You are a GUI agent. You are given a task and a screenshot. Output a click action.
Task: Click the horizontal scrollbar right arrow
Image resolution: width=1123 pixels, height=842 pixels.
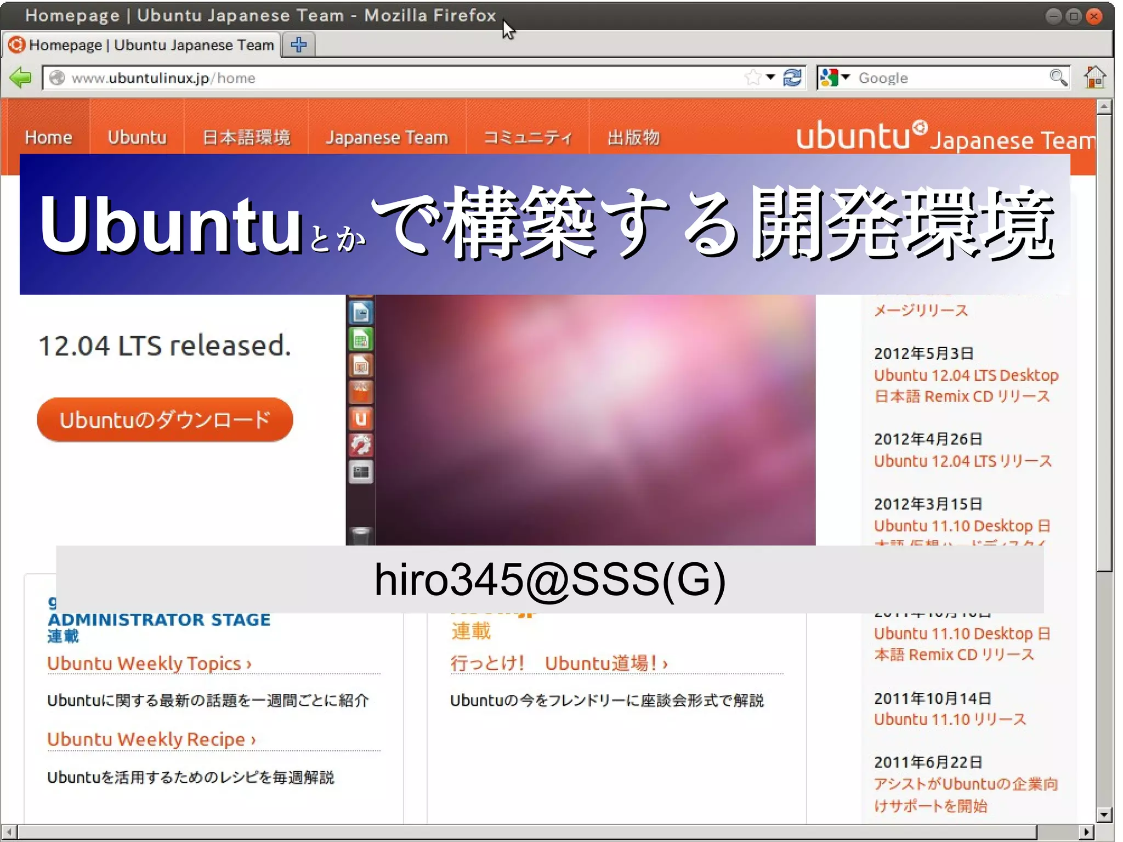[x=1086, y=832]
